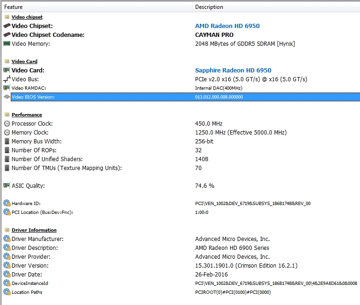Click the Driver Description gear icon
The height and width of the screenshot is (305, 360).
7,248
